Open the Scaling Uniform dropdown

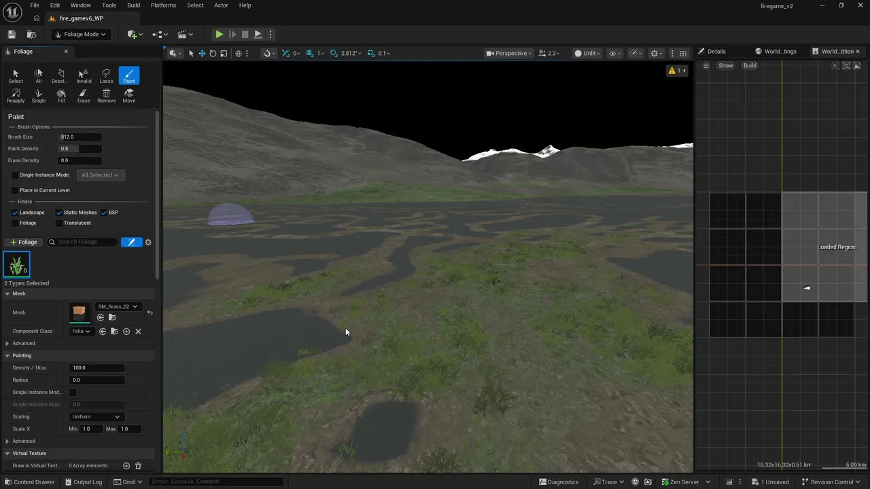click(x=96, y=417)
